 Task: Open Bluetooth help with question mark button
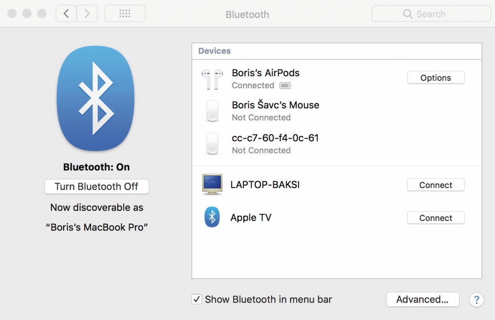pos(476,300)
